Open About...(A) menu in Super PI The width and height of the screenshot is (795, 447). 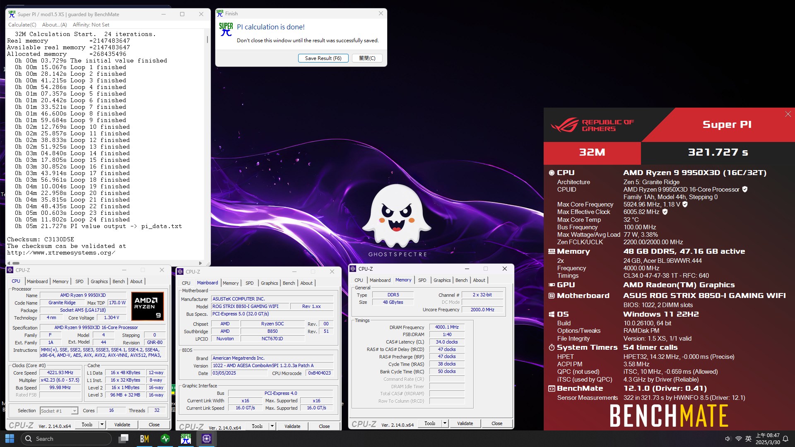tap(54, 25)
